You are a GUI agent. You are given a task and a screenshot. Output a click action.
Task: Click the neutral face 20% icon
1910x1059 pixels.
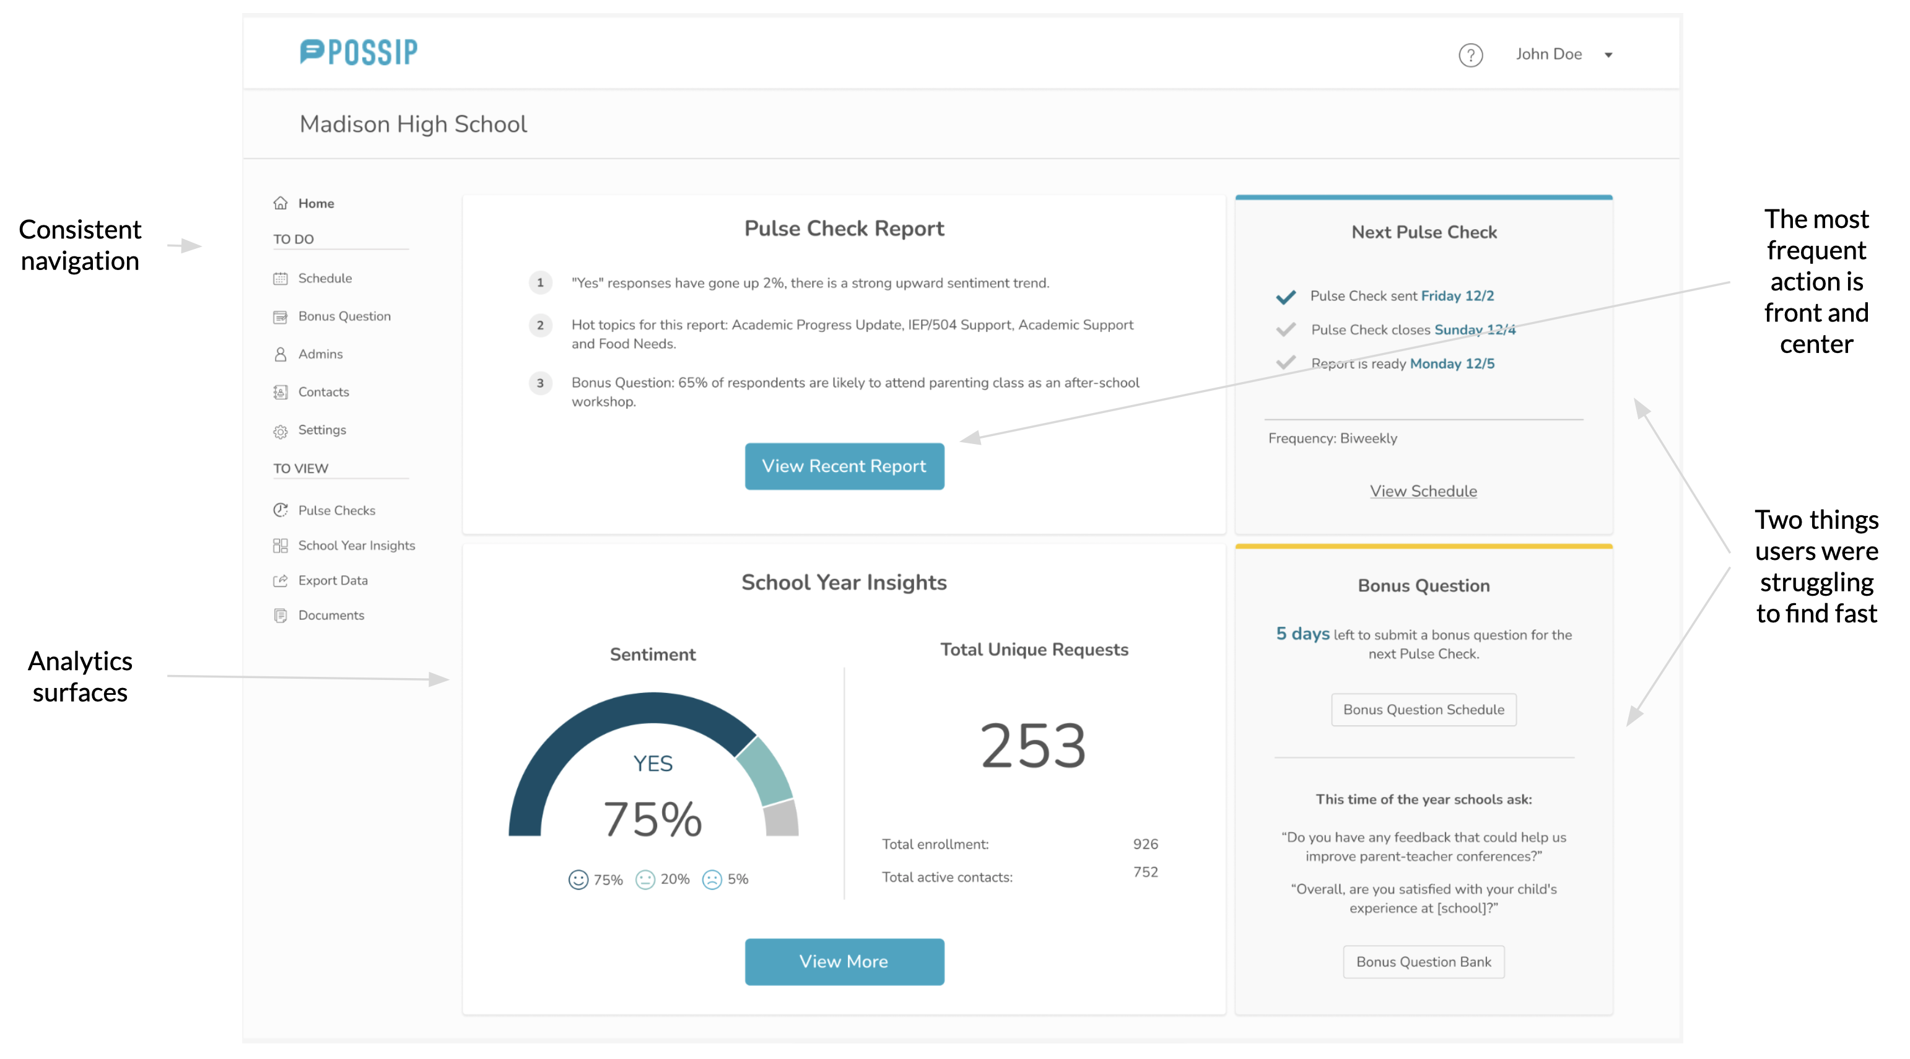tap(645, 879)
